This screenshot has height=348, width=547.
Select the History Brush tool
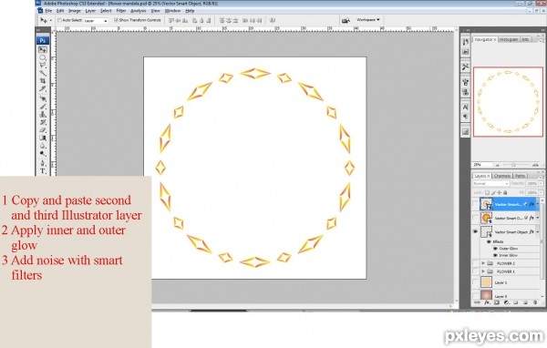(x=43, y=122)
